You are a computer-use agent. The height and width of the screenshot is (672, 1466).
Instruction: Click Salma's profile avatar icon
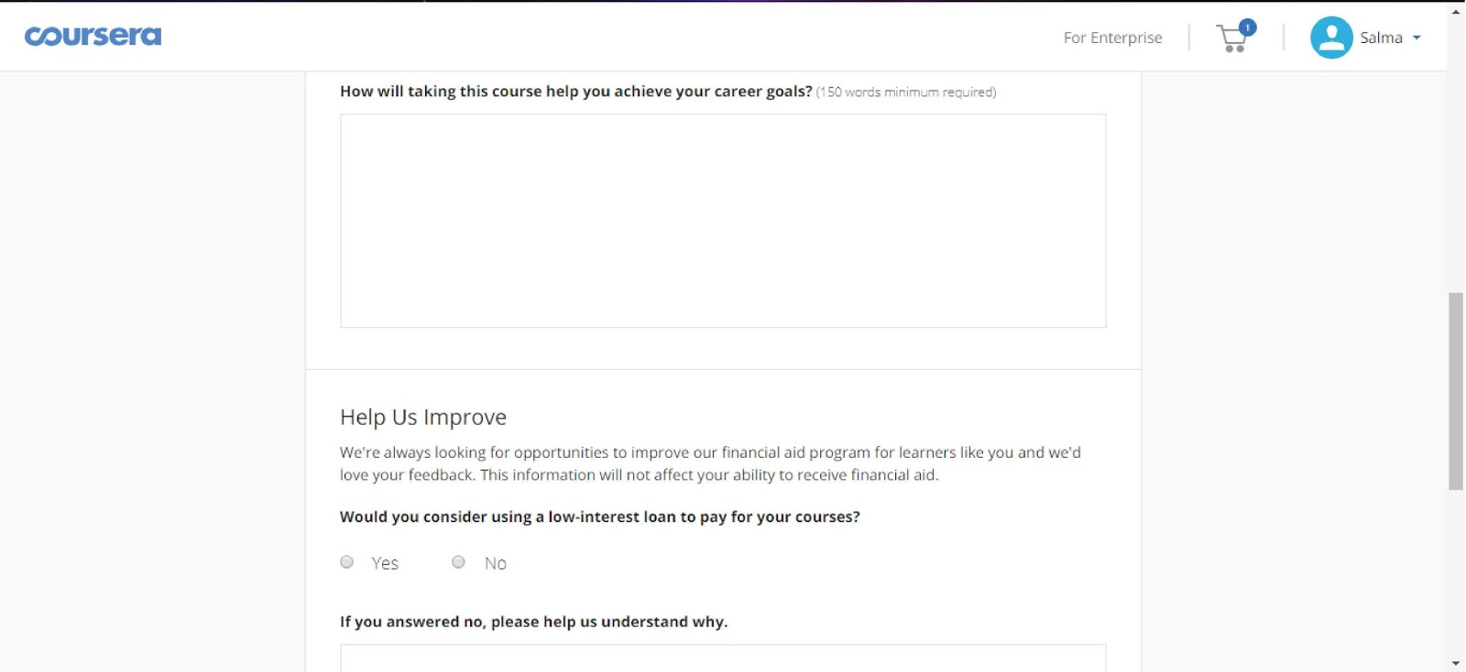coord(1331,38)
